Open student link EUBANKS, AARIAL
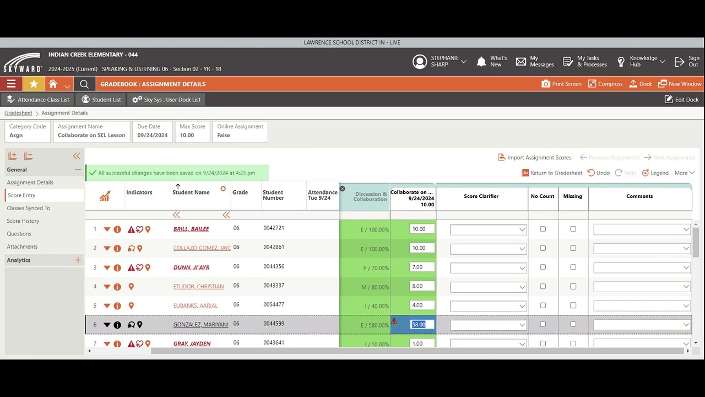Screen dimensions: 705x397 pos(196,305)
